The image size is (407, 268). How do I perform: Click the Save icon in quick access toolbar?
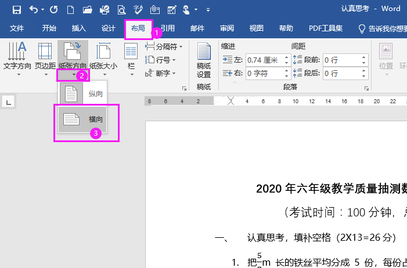point(16,9)
